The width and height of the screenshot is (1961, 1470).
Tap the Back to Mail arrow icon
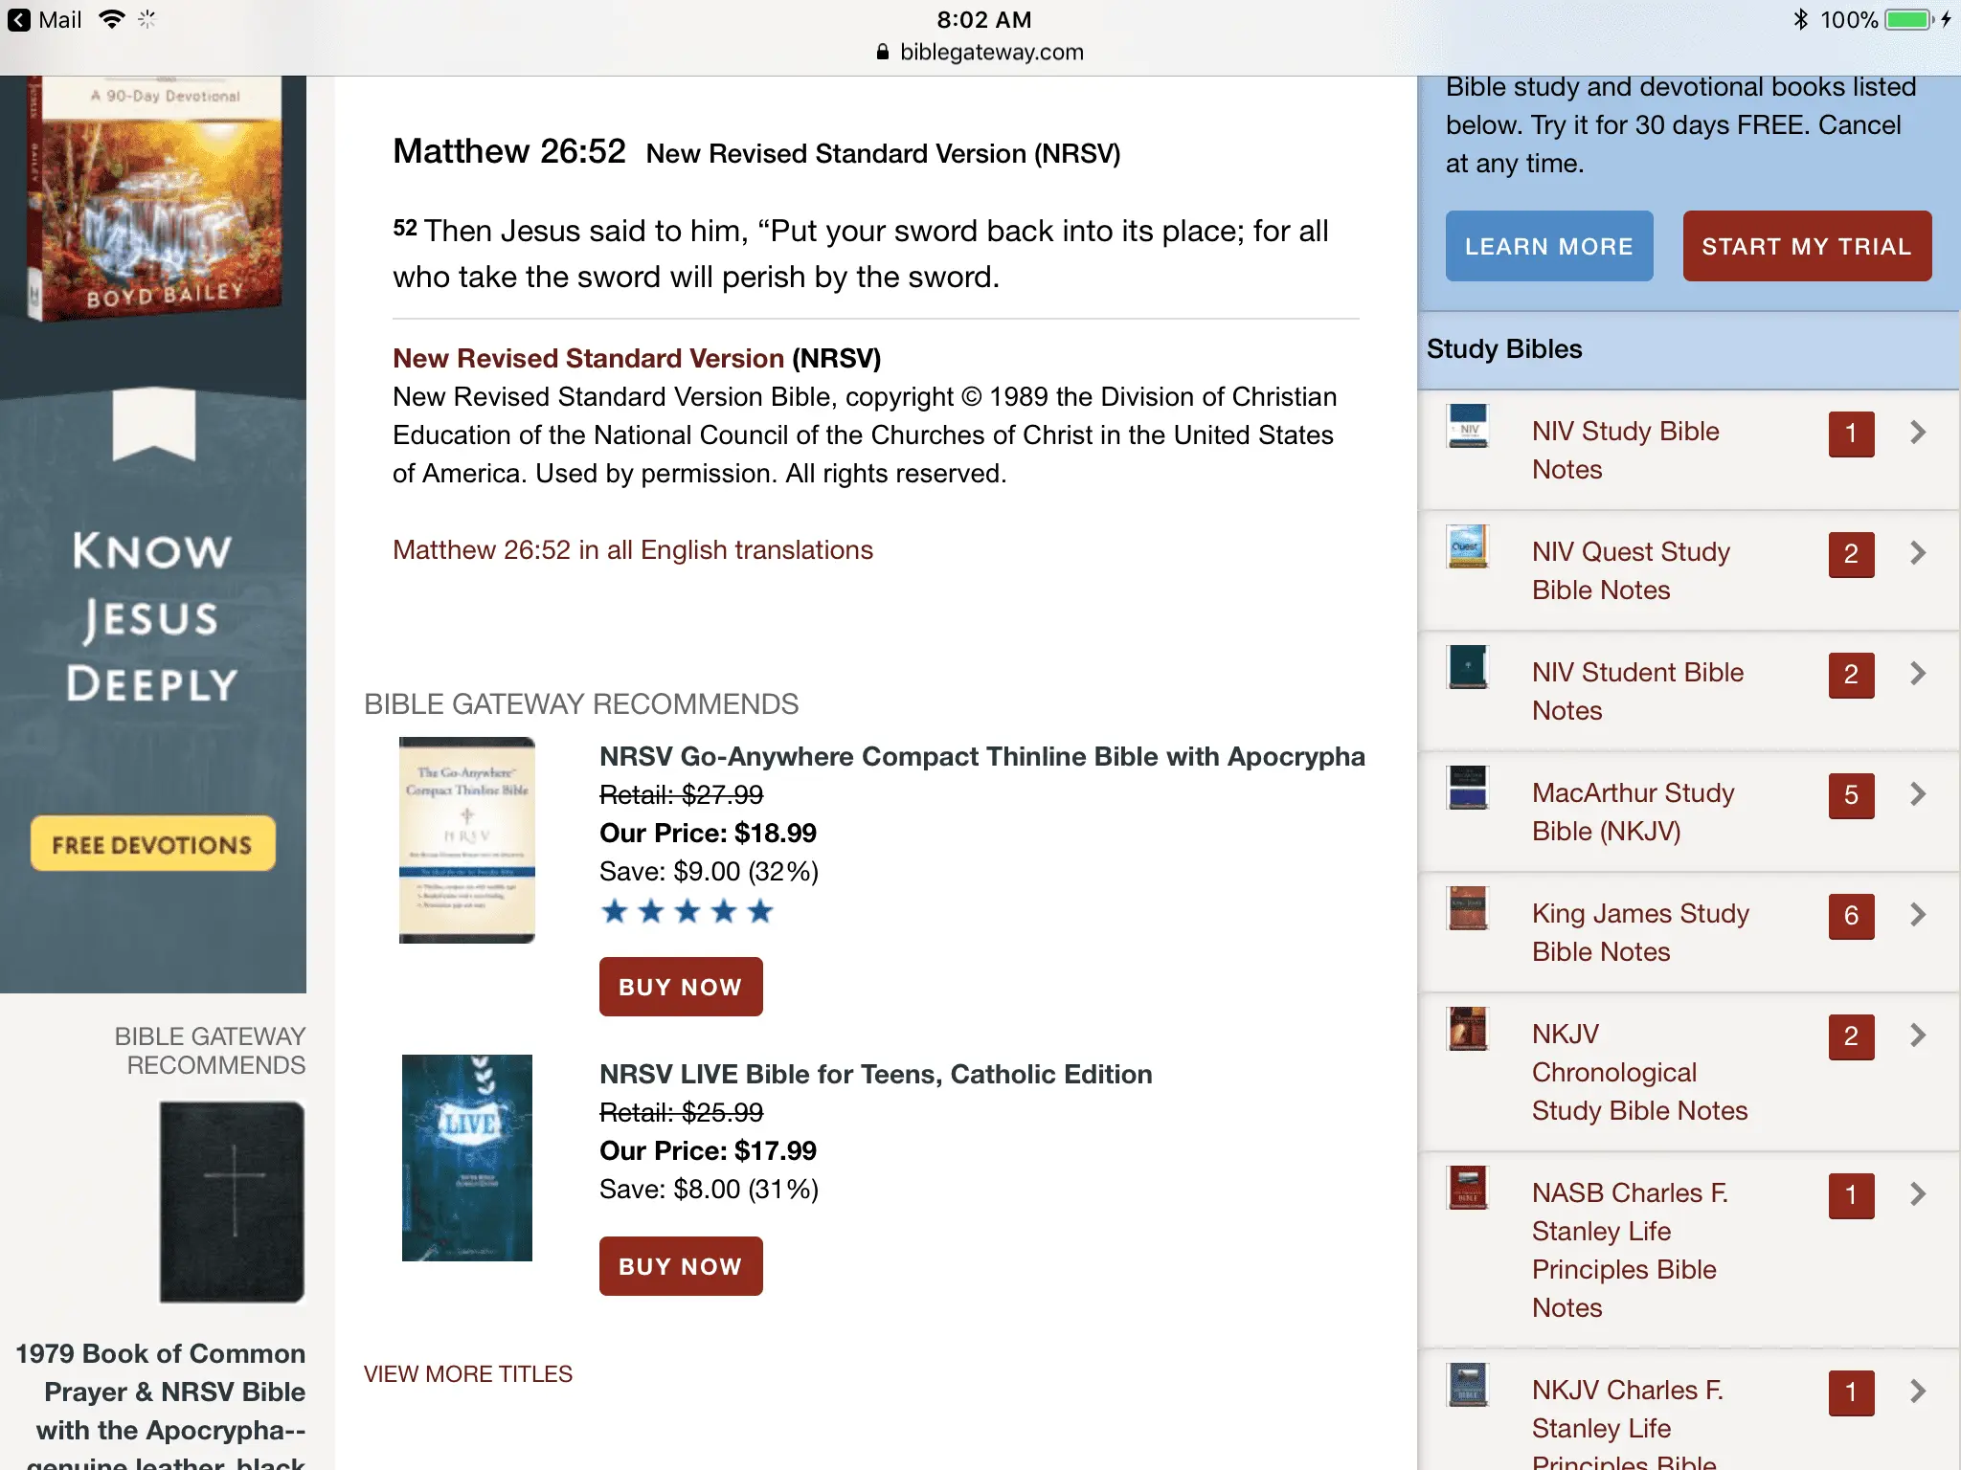pos(19,20)
